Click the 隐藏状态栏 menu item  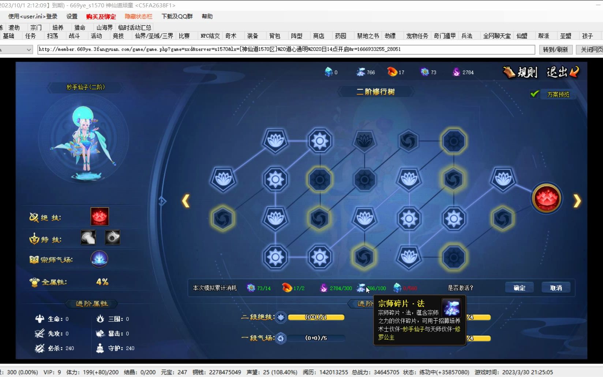[139, 16]
